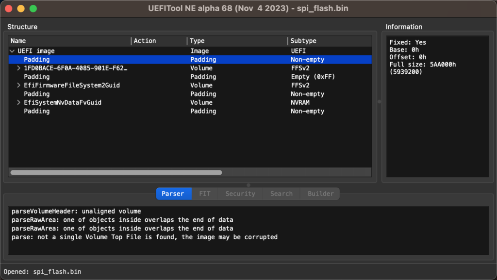The width and height of the screenshot is (497, 280).
Task: Click the 'unaligned volume' parser message
Action: [x=76, y=211]
